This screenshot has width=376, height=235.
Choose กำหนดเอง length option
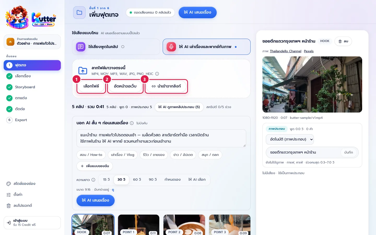[x=173, y=180]
